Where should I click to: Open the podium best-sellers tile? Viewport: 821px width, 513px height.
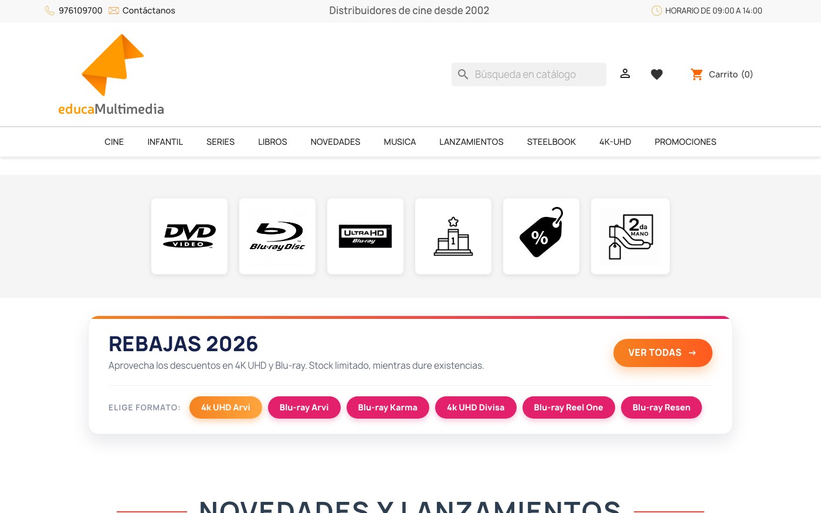pos(453,236)
